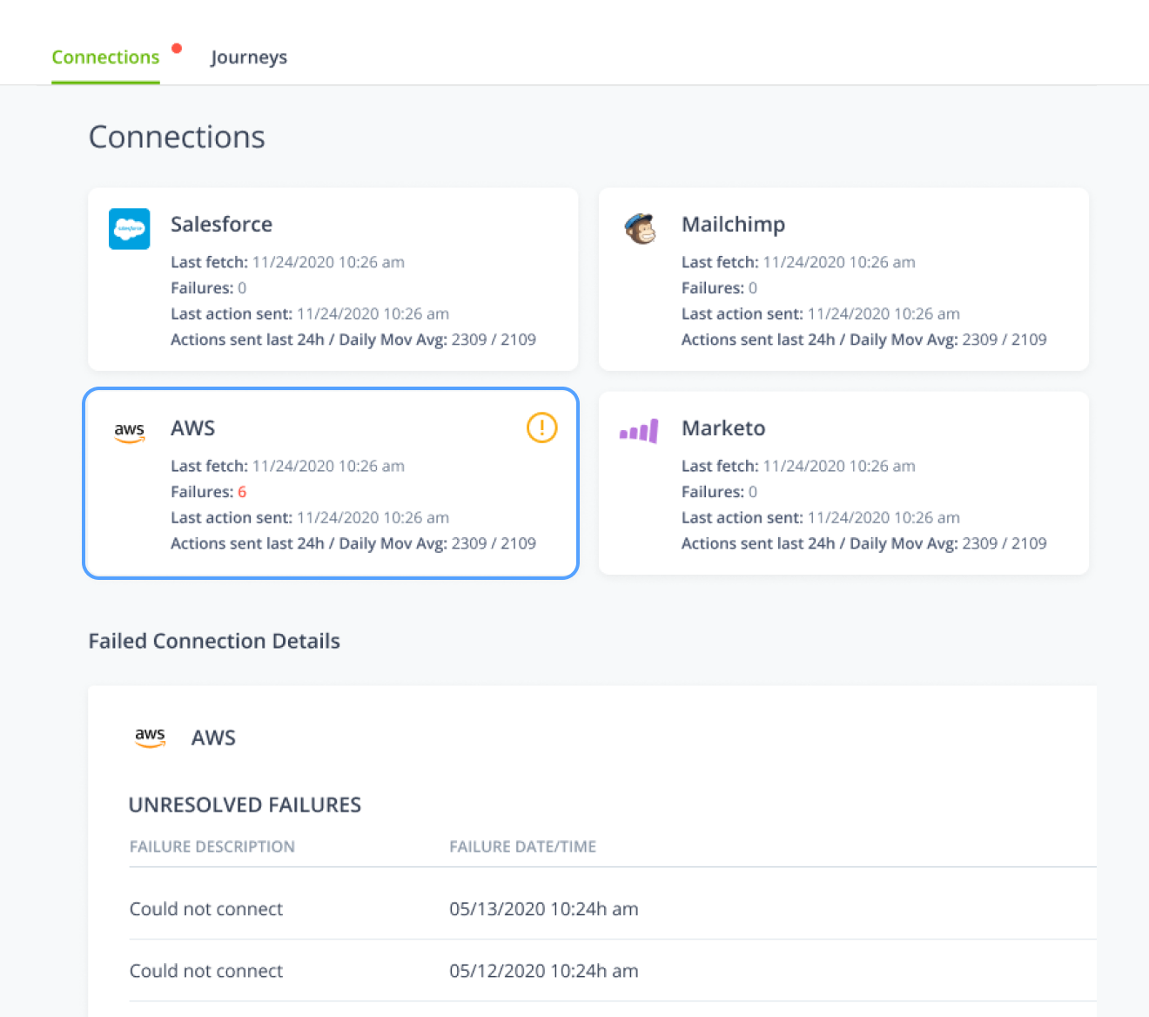Click Could not connect in the 05/12/2020 row

coord(206,971)
